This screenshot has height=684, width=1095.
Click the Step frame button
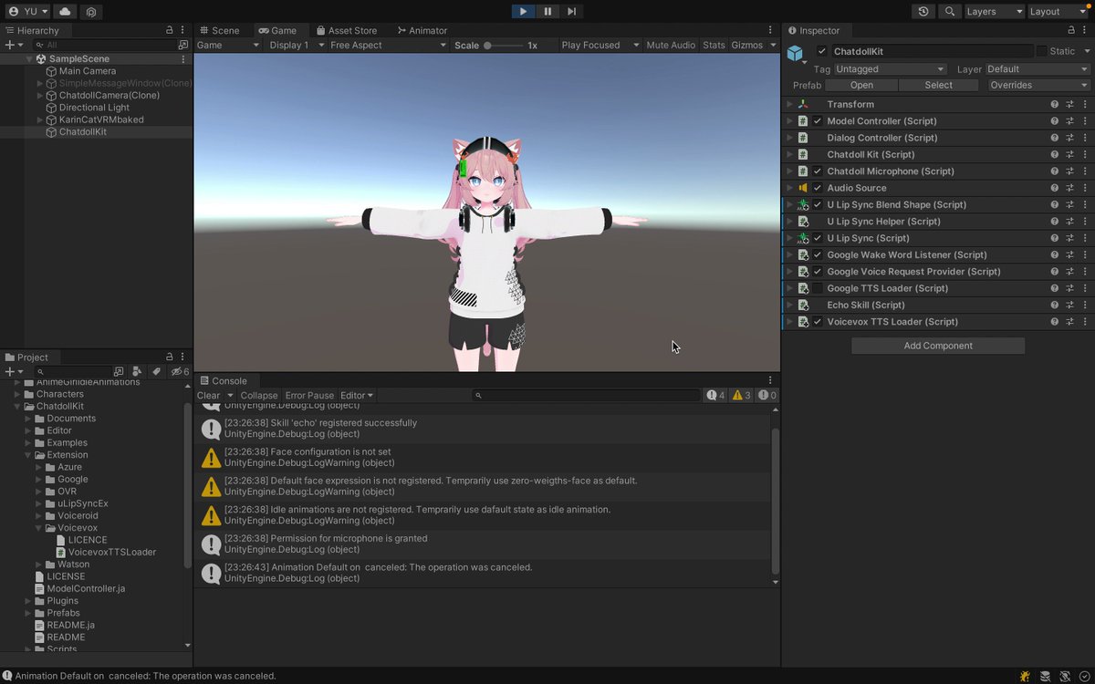[571, 11]
